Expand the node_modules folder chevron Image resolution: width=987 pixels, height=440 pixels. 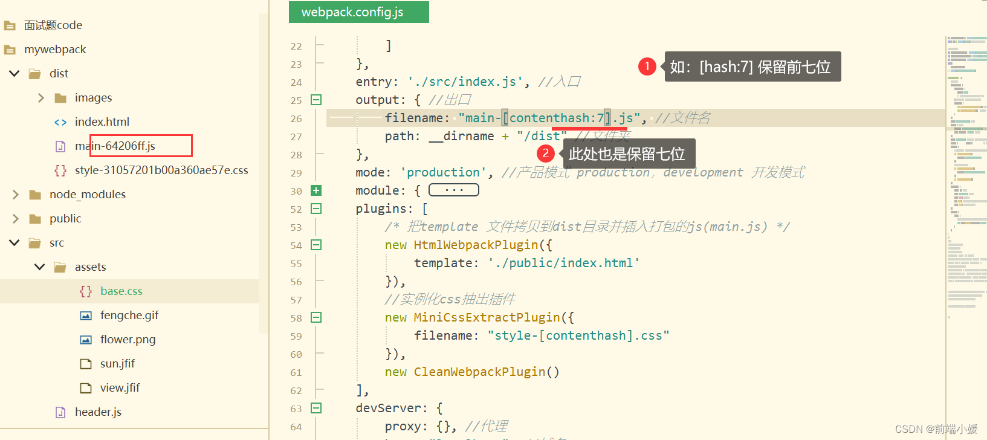(x=16, y=194)
